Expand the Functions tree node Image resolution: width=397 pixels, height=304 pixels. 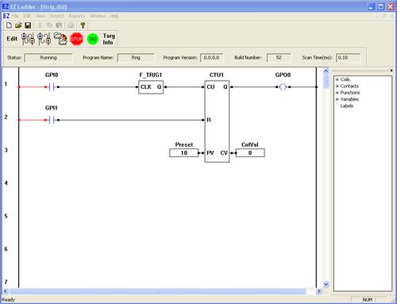(x=337, y=93)
